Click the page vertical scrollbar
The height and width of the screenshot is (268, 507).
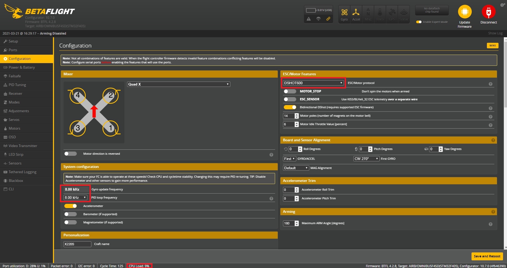505,74
